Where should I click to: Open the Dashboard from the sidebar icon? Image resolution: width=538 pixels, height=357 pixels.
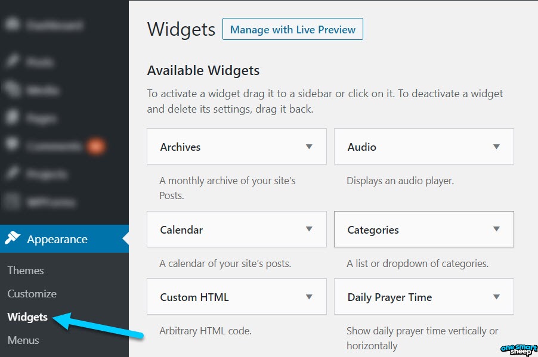point(12,25)
